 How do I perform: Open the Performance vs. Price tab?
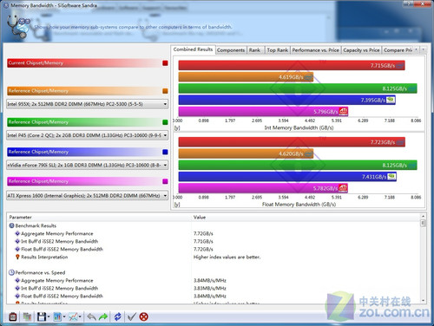point(315,50)
